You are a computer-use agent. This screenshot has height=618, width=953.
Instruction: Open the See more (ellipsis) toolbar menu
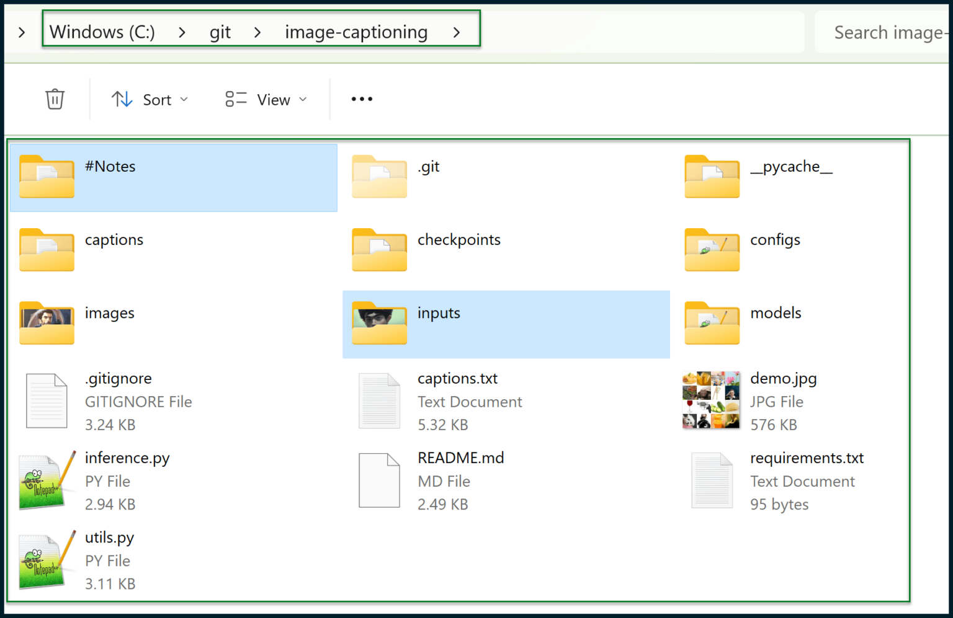361,99
